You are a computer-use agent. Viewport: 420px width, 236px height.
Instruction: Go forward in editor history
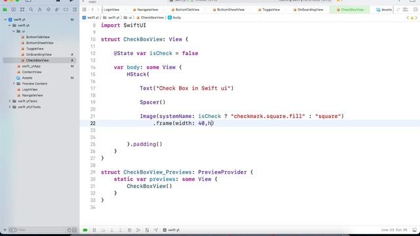click(98, 10)
